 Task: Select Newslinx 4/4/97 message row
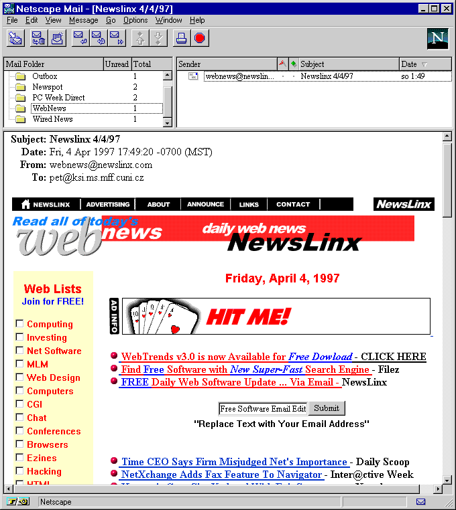327,76
